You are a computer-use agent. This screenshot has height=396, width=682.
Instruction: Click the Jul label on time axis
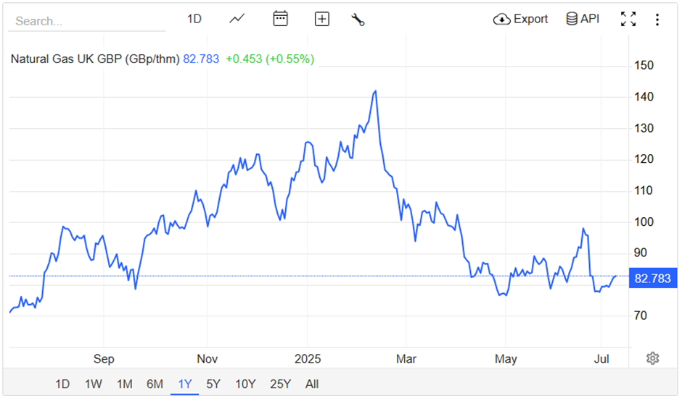[x=601, y=359]
